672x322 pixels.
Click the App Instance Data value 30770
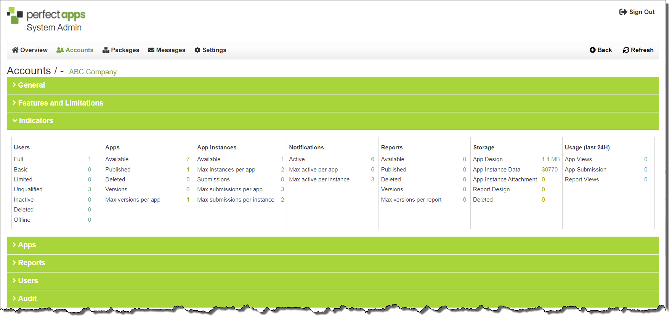click(550, 170)
